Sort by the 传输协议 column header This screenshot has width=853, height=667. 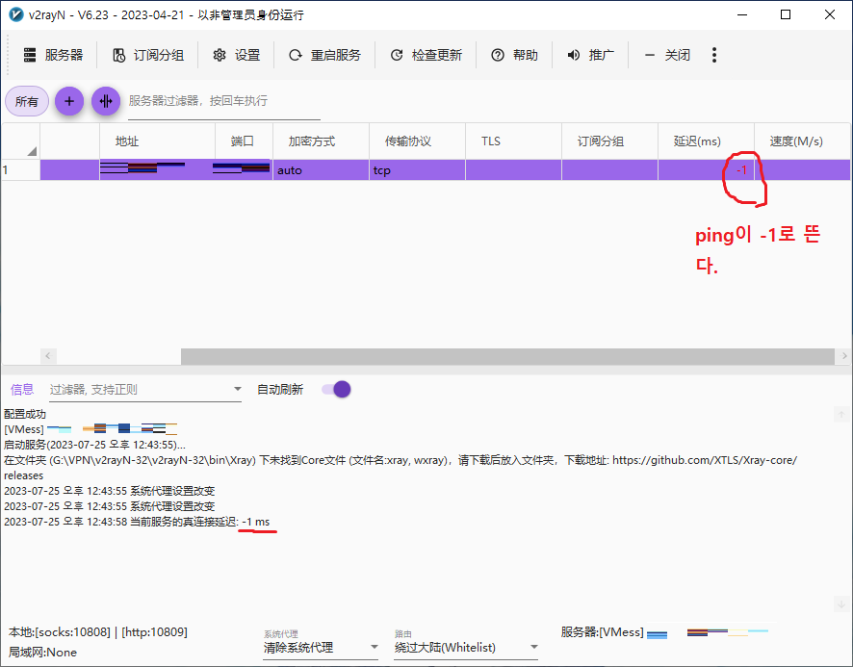[417, 141]
